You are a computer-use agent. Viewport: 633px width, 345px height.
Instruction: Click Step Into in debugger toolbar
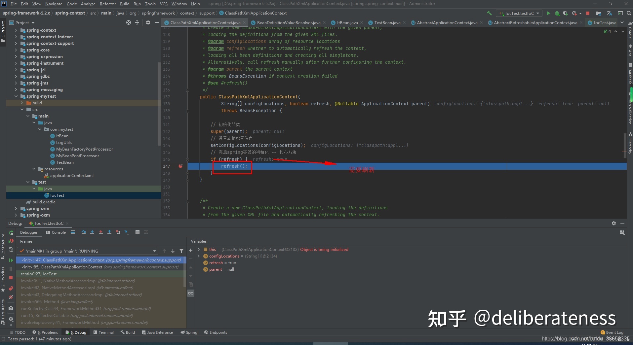pos(92,232)
